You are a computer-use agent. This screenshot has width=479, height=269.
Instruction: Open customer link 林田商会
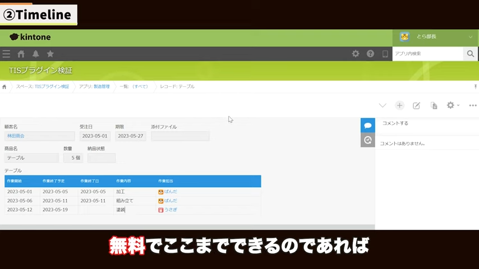(16, 136)
